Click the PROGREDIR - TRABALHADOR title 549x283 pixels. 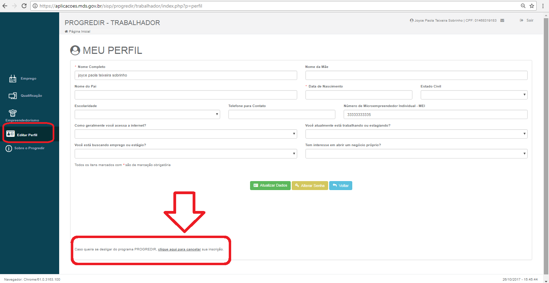(112, 23)
